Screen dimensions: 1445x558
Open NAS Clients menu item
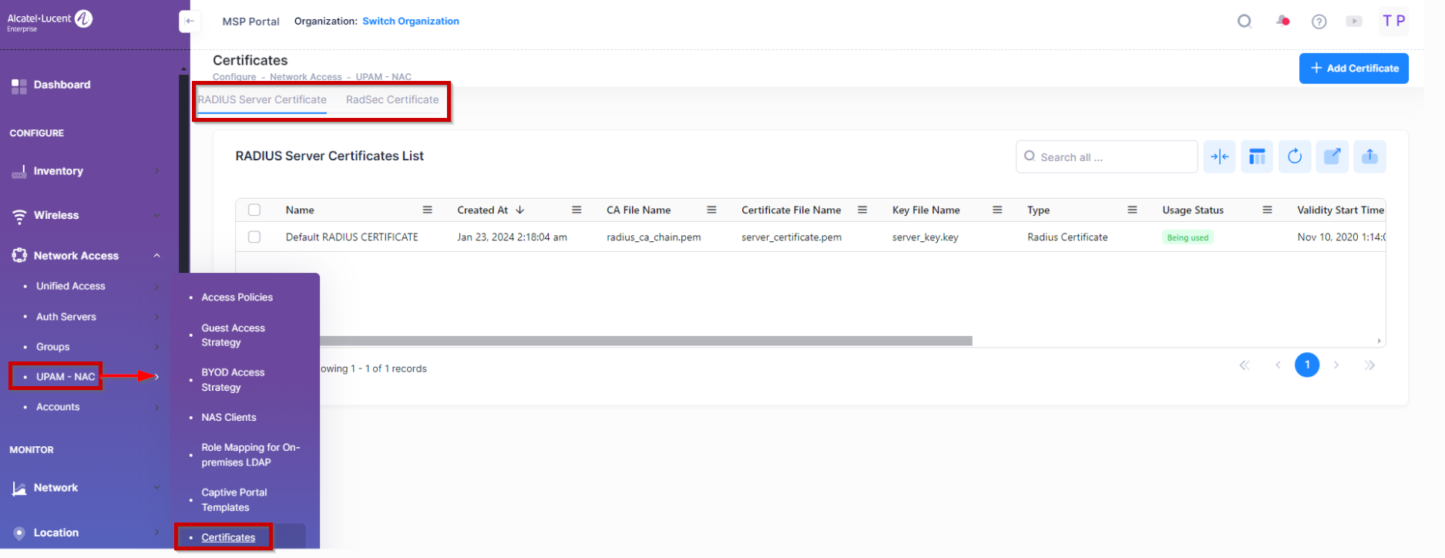pos(229,417)
